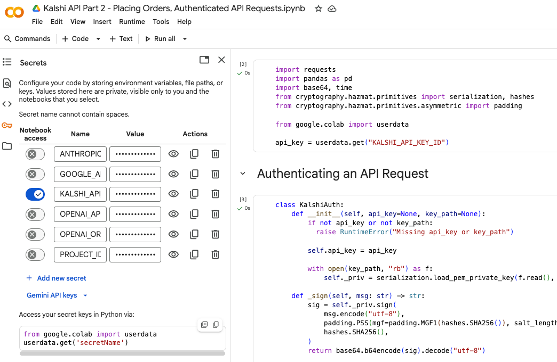Open the Run all dropdown arrow
Screen dimensions: 557x362
[185, 39]
